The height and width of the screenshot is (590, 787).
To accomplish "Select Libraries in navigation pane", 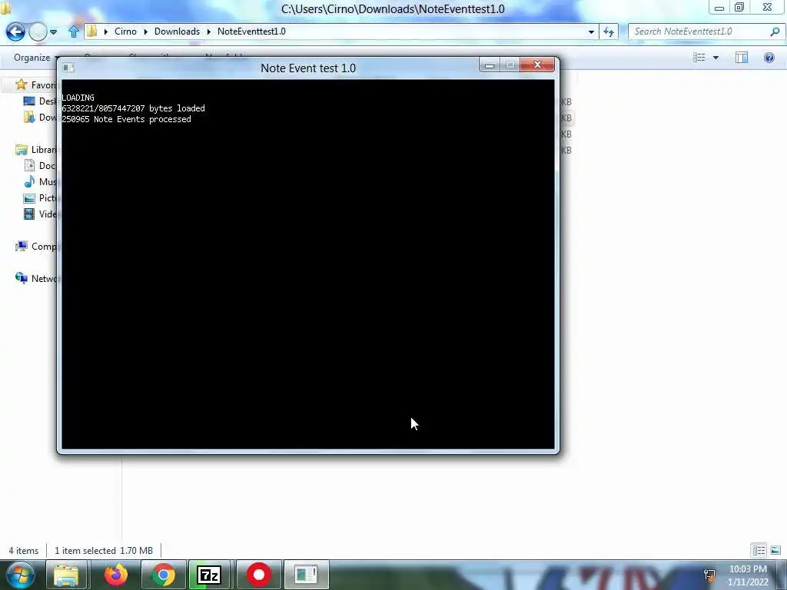I will pos(35,150).
